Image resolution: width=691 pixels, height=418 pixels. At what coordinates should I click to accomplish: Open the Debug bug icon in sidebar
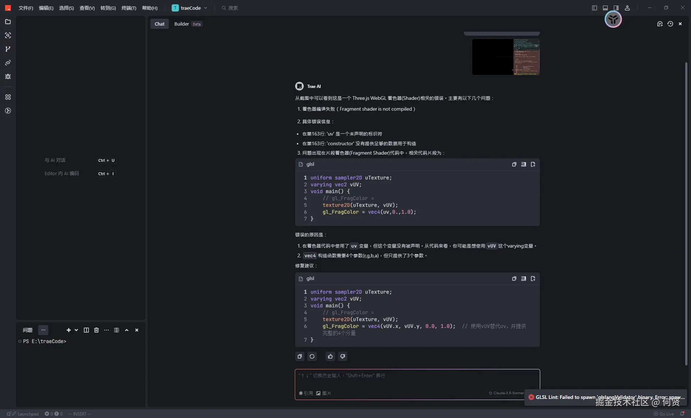(x=8, y=76)
